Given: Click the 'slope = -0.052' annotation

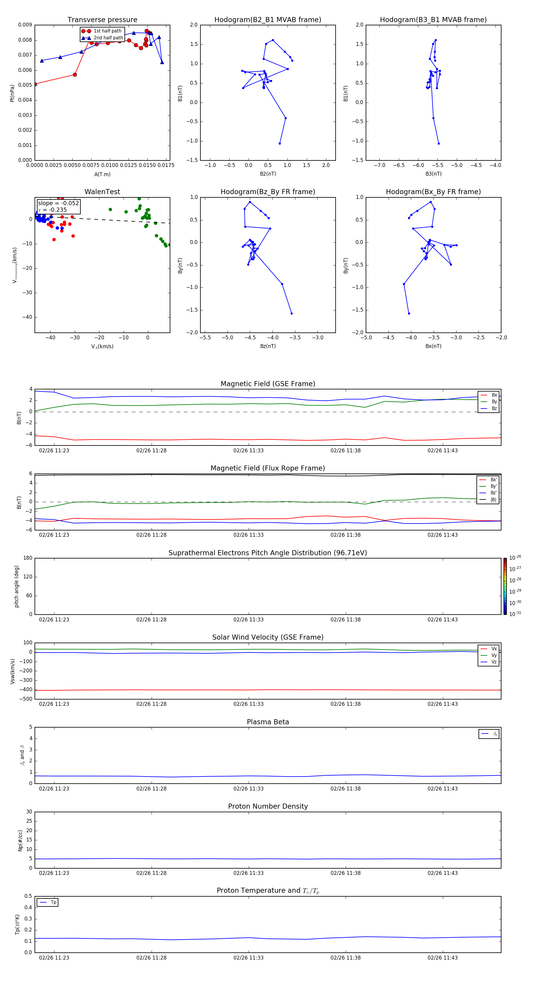Looking at the screenshot, I should [x=58, y=203].
